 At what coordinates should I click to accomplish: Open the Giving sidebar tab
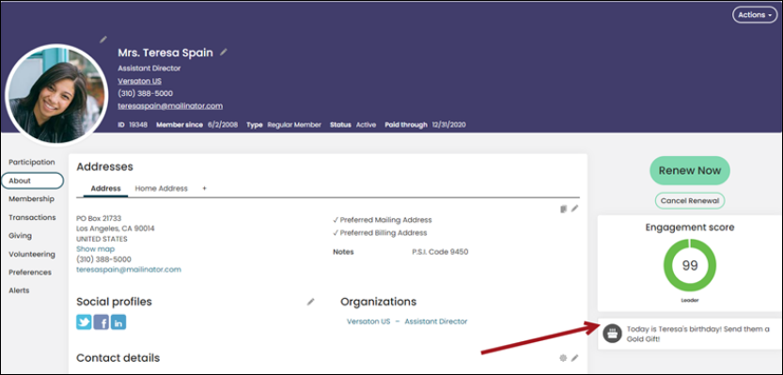pyautogui.click(x=20, y=236)
